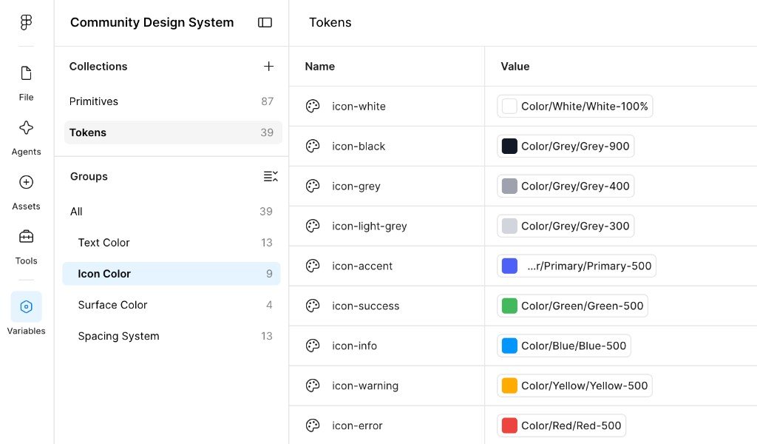Open the Agents sidebar section
The height and width of the screenshot is (444, 757).
(26, 138)
